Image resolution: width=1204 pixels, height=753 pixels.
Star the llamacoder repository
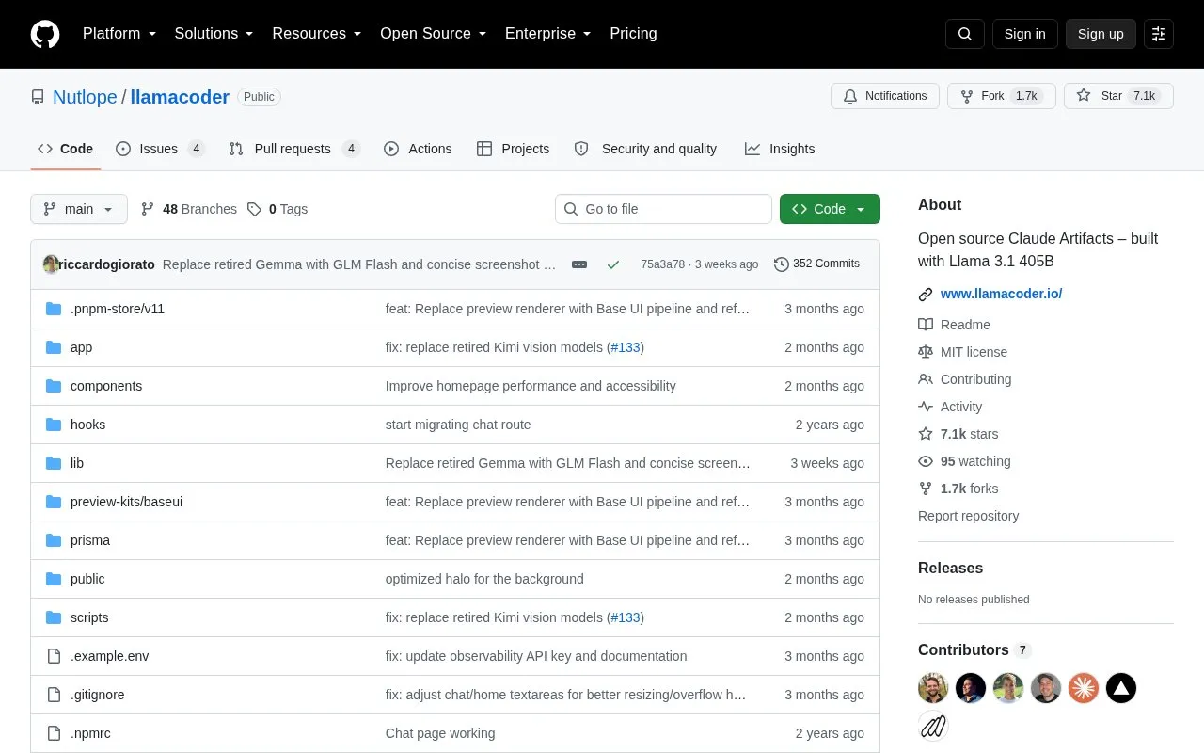[1118, 96]
